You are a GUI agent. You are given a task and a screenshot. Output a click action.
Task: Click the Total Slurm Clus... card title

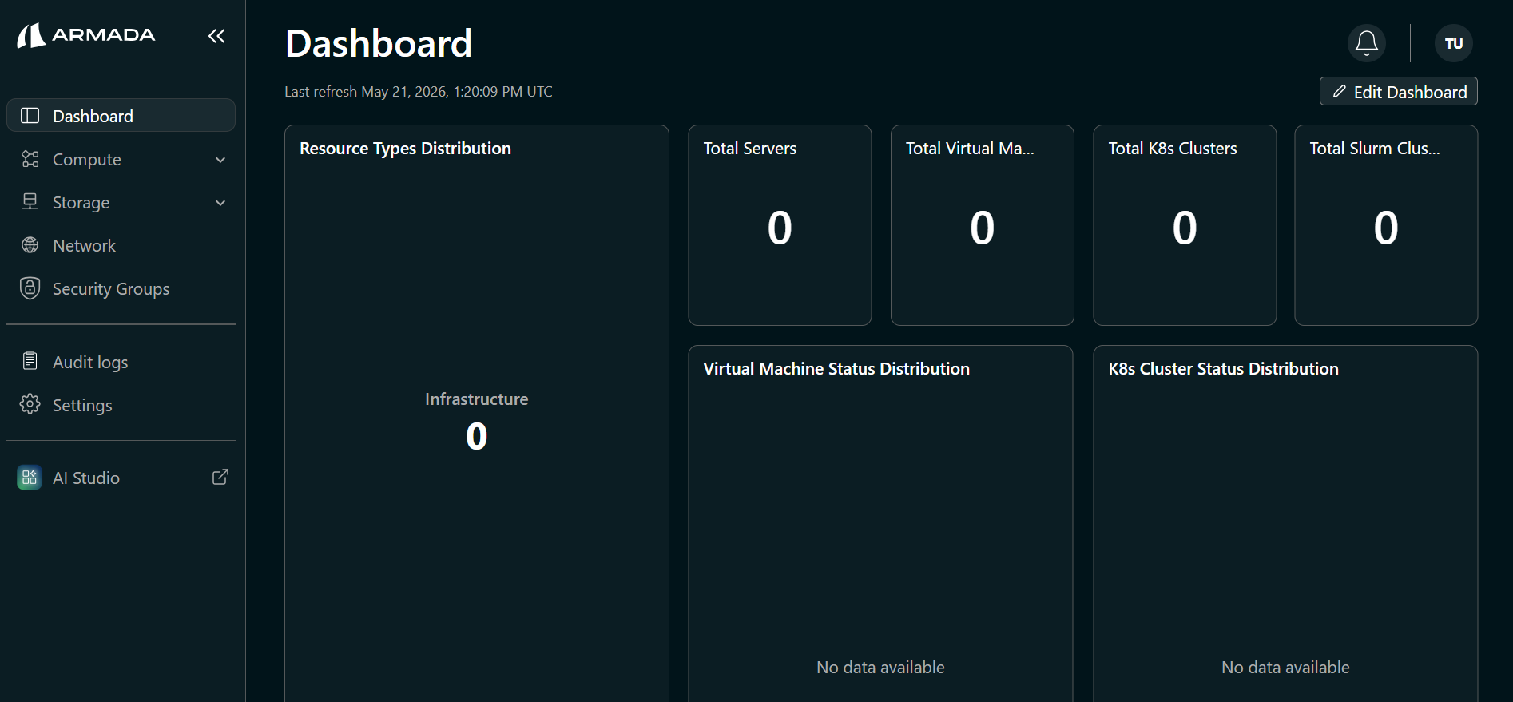click(1375, 149)
